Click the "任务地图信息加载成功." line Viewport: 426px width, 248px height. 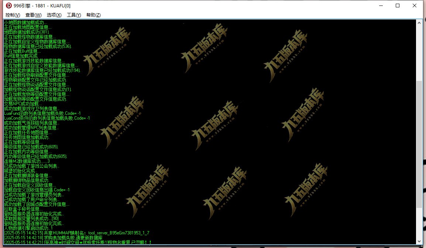(x=27, y=137)
